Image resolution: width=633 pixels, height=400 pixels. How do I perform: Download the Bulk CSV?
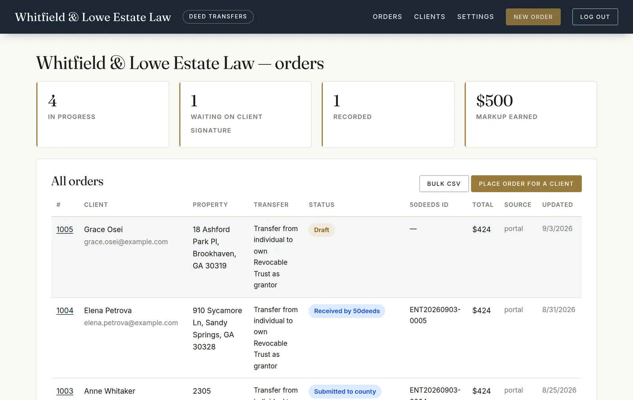(444, 184)
